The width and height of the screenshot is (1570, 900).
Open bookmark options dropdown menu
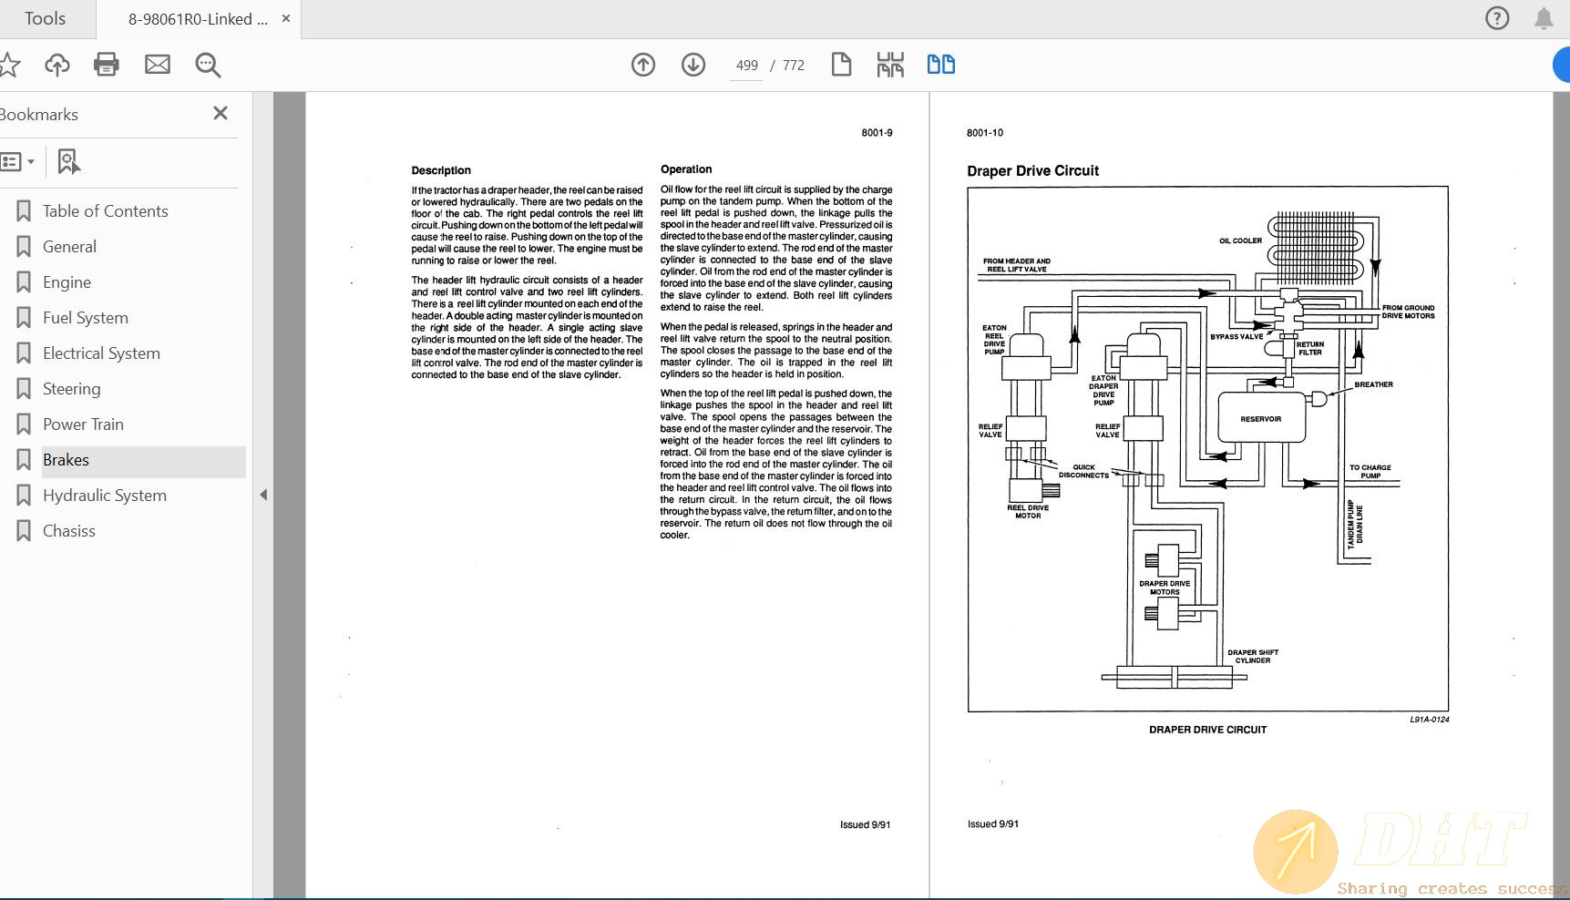tap(18, 162)
